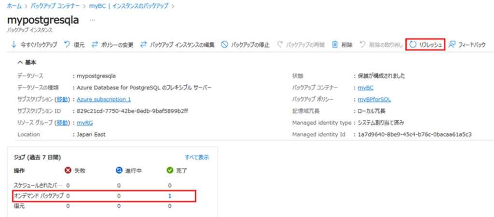Screen dimensions: 494x217
Task: Click 削除 toolbar label
Action: (x=347, y=45)
